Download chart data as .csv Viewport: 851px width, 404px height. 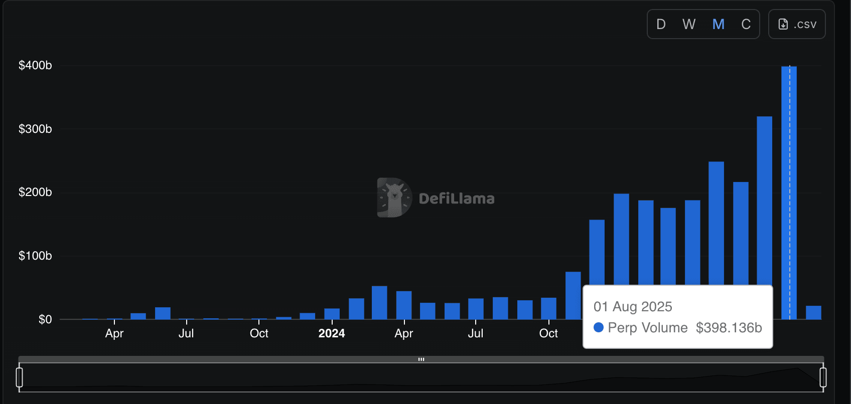pos(797,24)
